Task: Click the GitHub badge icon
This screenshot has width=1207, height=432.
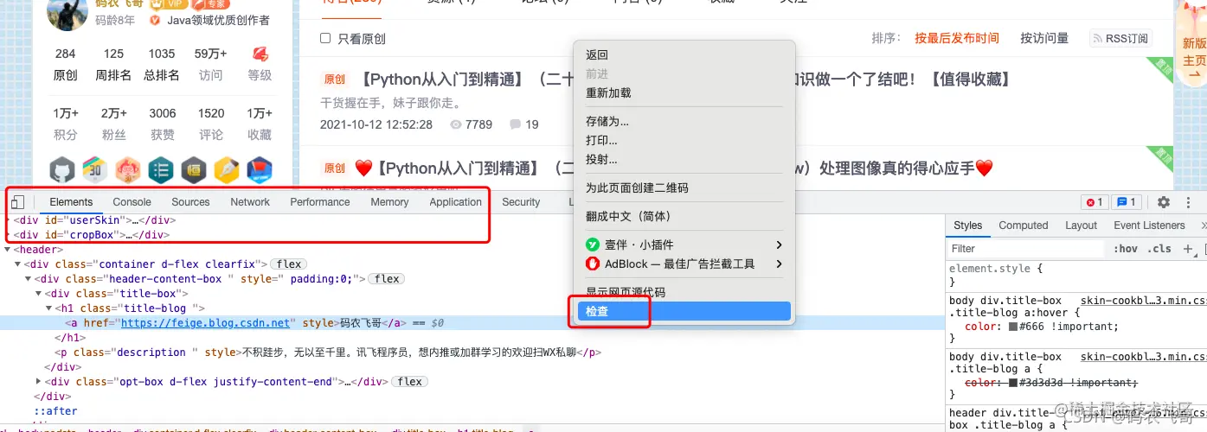Action: 62,169
